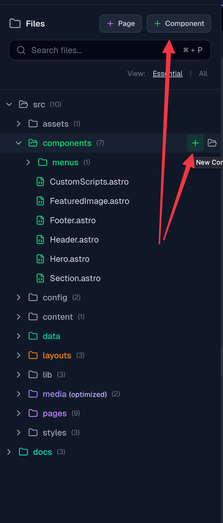Viewport: 223px width, 523px height.
Task: Click the Files folder icon in the header
Action: point(15,23)
